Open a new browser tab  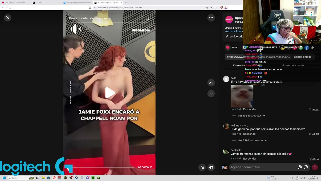tap(126, 3)
